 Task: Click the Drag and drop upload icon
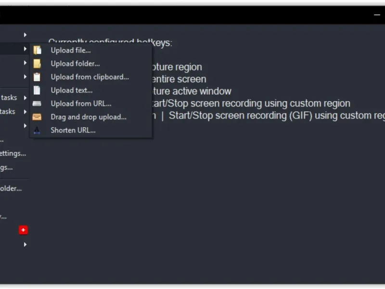pyautogui.click(x=37, y=117)
